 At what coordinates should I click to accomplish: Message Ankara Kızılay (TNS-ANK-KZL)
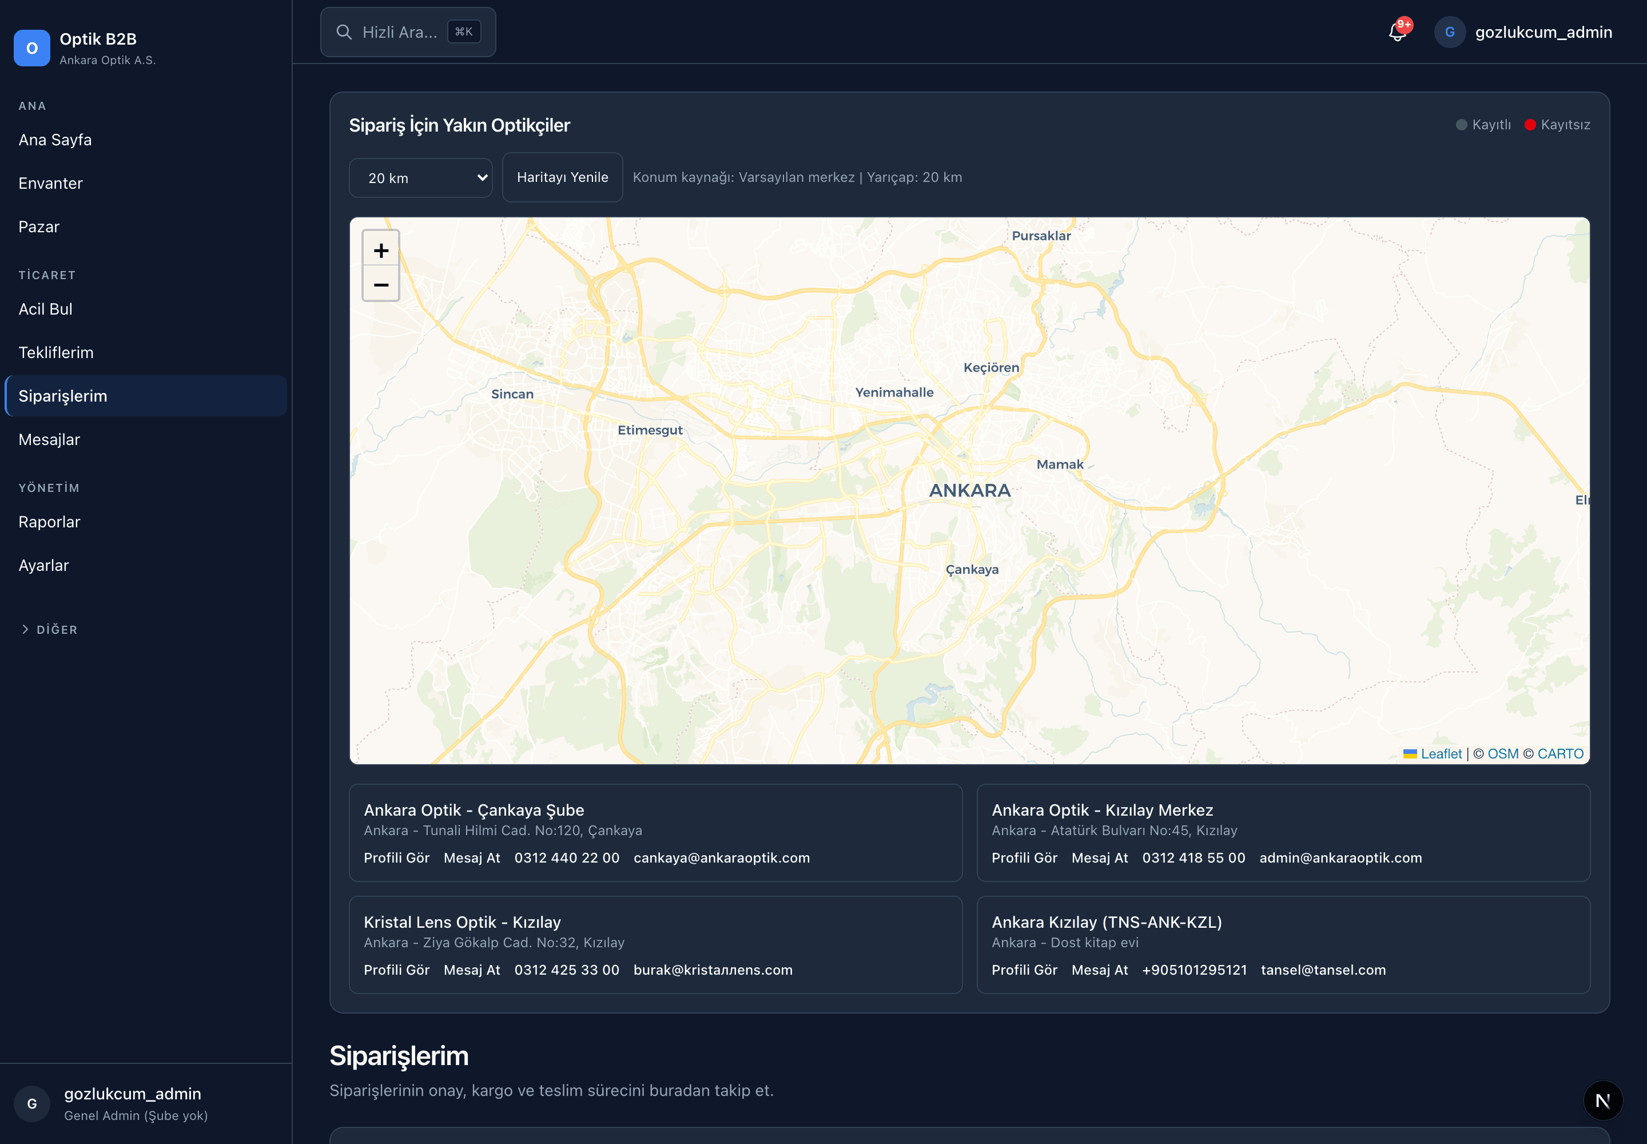pos(1100,970)
